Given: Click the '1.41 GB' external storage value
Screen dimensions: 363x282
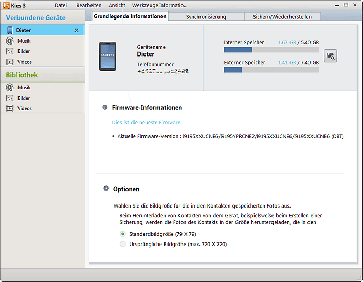Looking at the screenshot, I should (287, 63).
